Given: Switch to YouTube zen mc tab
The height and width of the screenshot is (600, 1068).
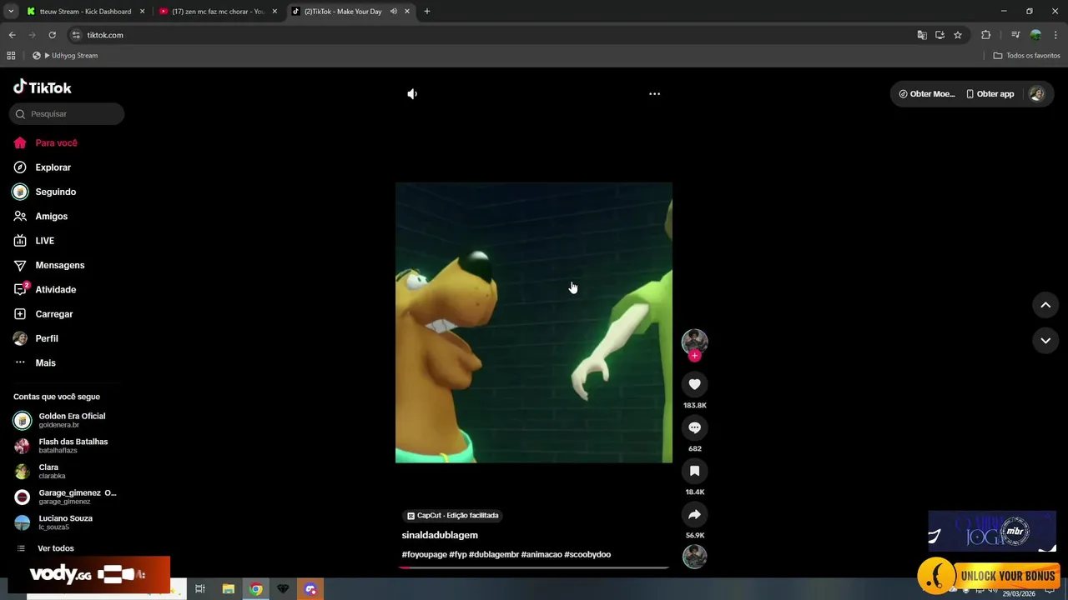Looking at the screenshot, I should [x=217, y=12].
